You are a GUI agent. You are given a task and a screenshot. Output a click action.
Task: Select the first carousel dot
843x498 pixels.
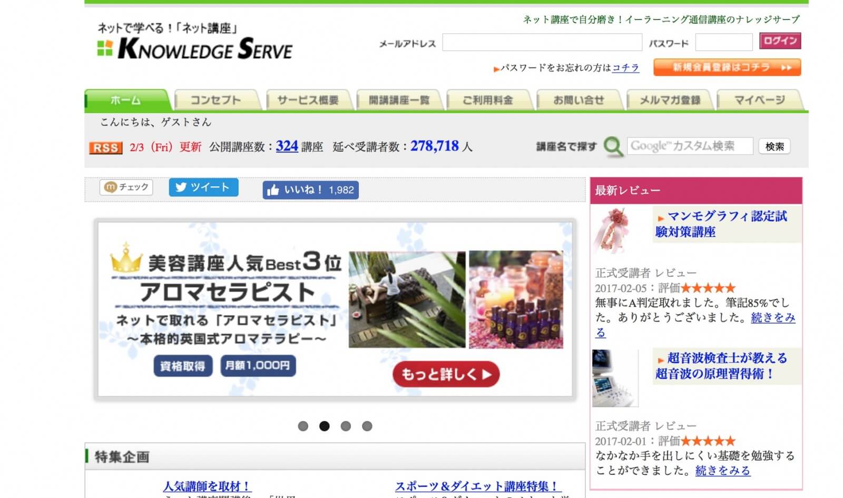coord(303,426)
